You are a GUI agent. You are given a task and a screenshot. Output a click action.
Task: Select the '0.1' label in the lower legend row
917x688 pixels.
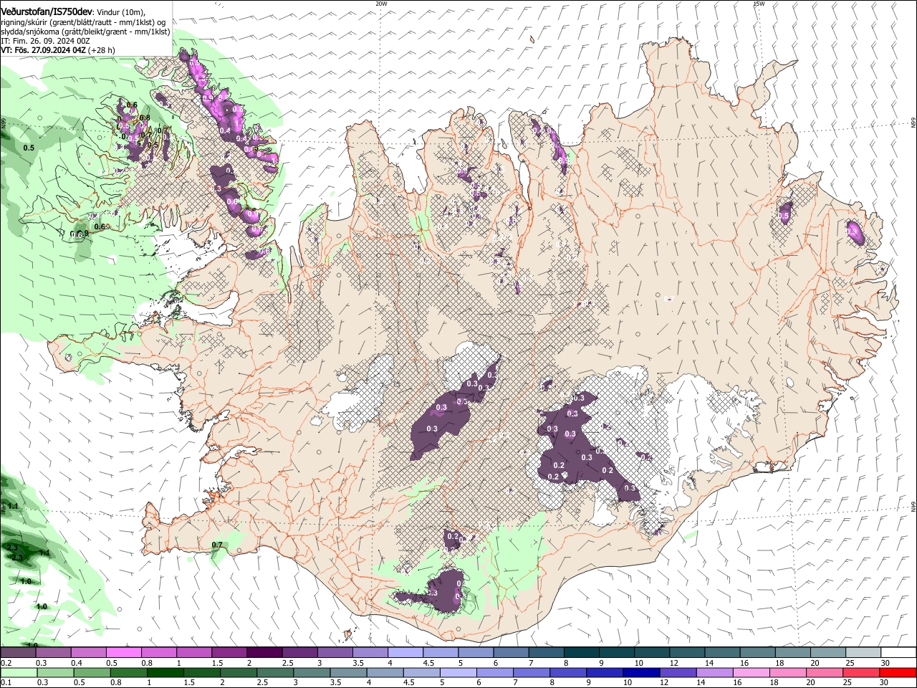click(x=6, y=683)
